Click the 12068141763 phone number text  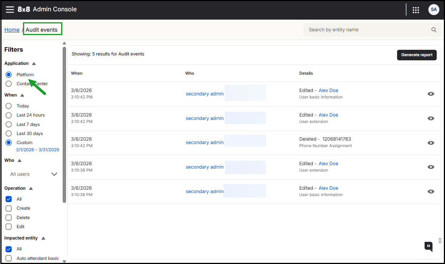click(x=337, y=139)
